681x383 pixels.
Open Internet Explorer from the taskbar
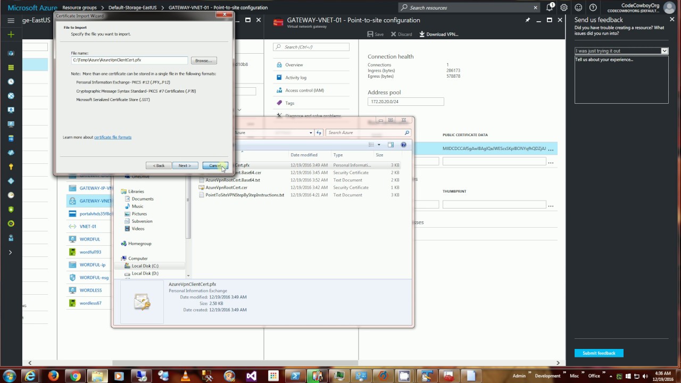(x=31, y=376)
